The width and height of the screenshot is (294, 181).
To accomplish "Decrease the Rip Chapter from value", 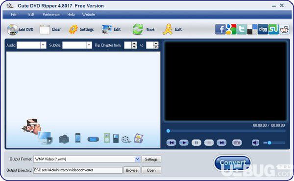I will pyautogui.click(x=134, y=47).
